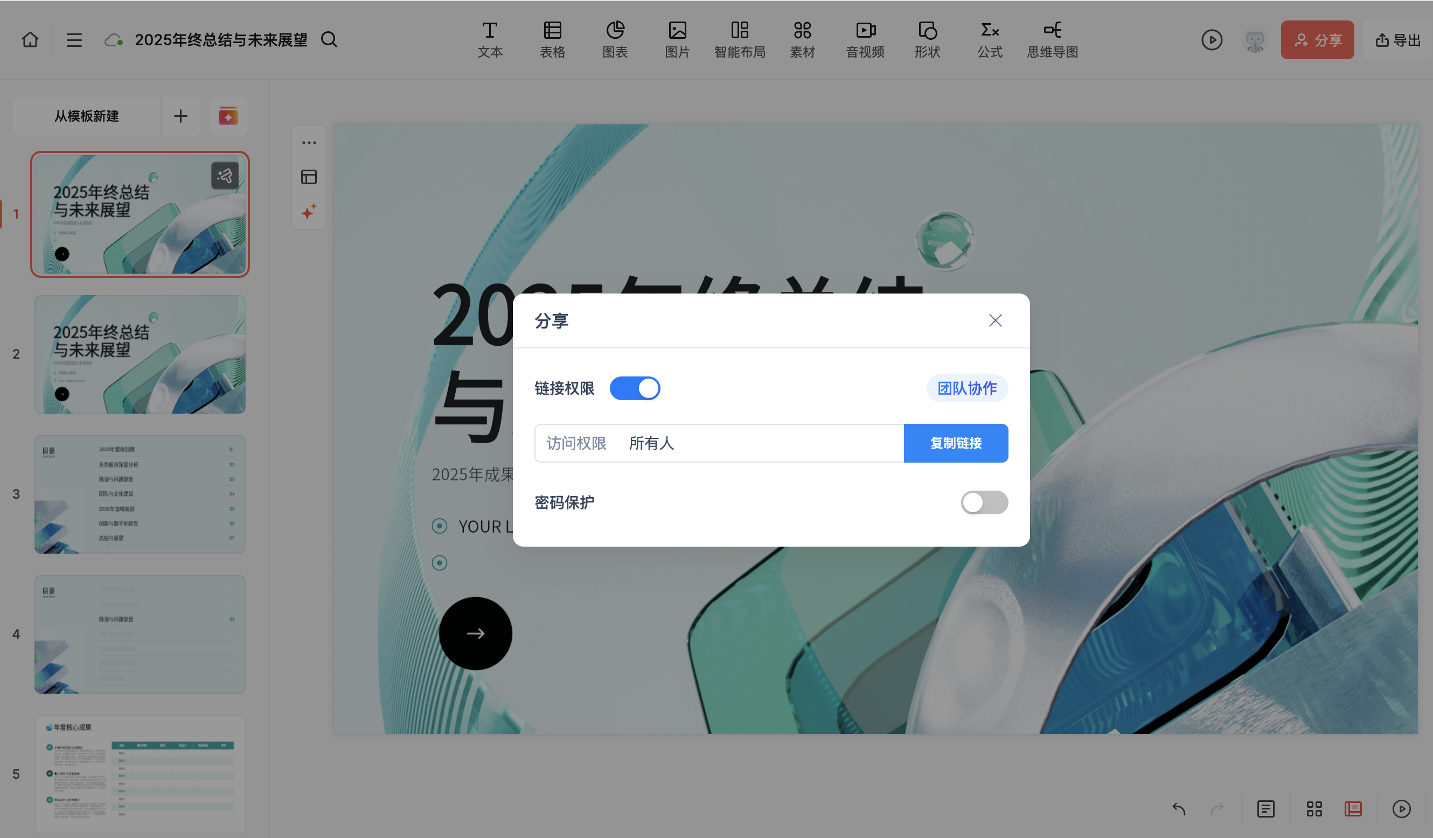This screenshot has height=838, width=1433.
Task: Open the AI slide generator red icon
Action: pos(228,116)
